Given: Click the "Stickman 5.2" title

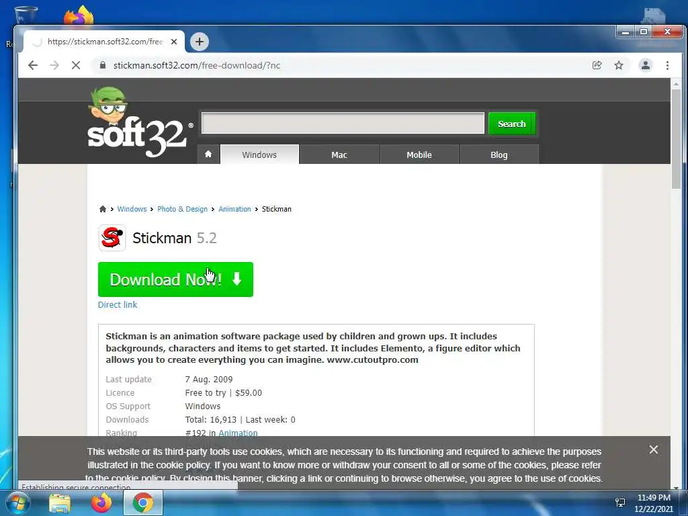Looking at the screenshot, I should pyautogui.click(x=175, y=238).
